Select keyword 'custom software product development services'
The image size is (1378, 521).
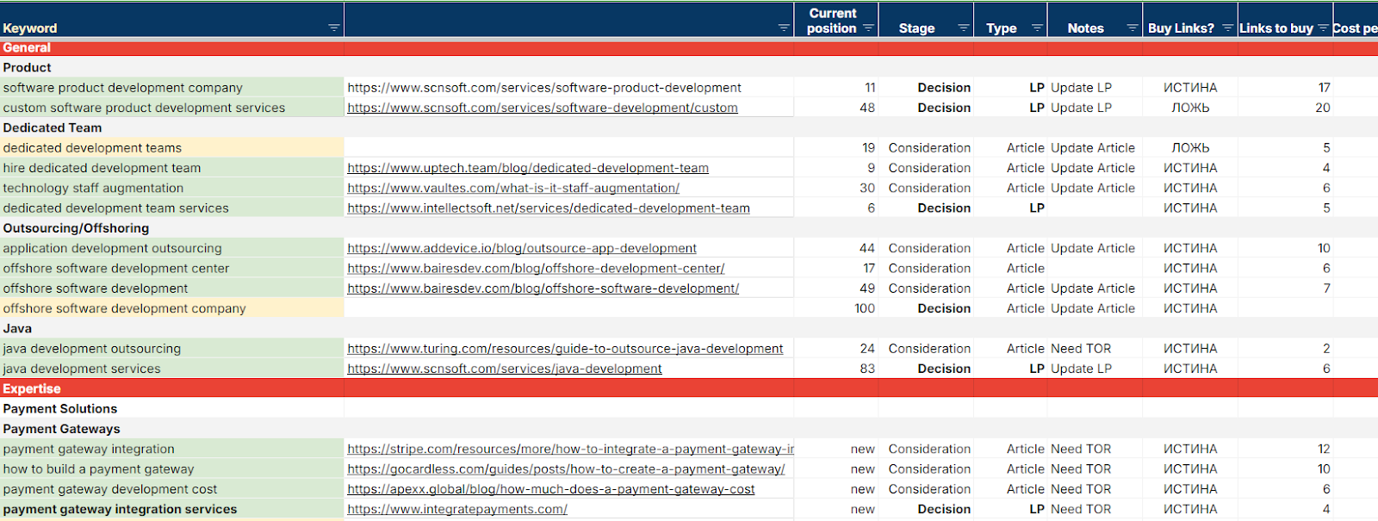144,108
